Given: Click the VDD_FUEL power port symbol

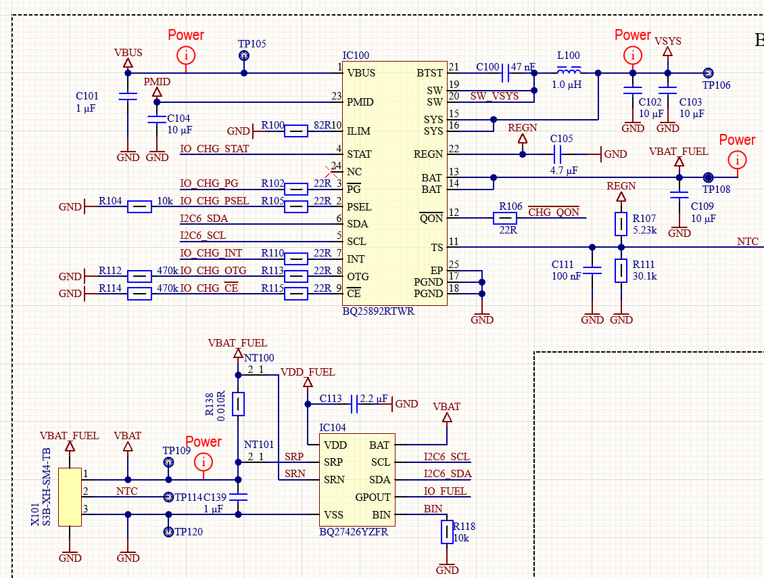Looking at the screenshot, I should coord(308,383).
